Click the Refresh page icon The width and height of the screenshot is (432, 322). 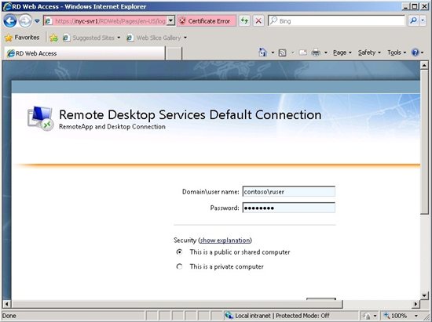coord(244,21)
